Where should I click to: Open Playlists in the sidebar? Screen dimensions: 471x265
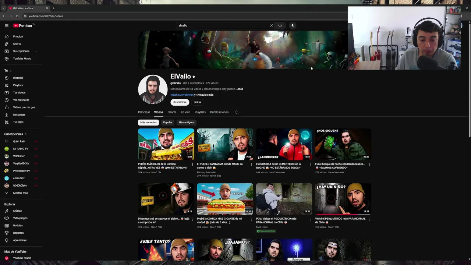pos(18,85)
